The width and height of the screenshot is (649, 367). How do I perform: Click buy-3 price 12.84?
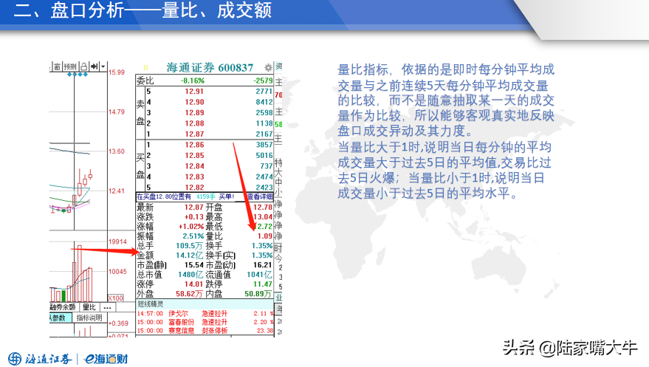(194, 166)
